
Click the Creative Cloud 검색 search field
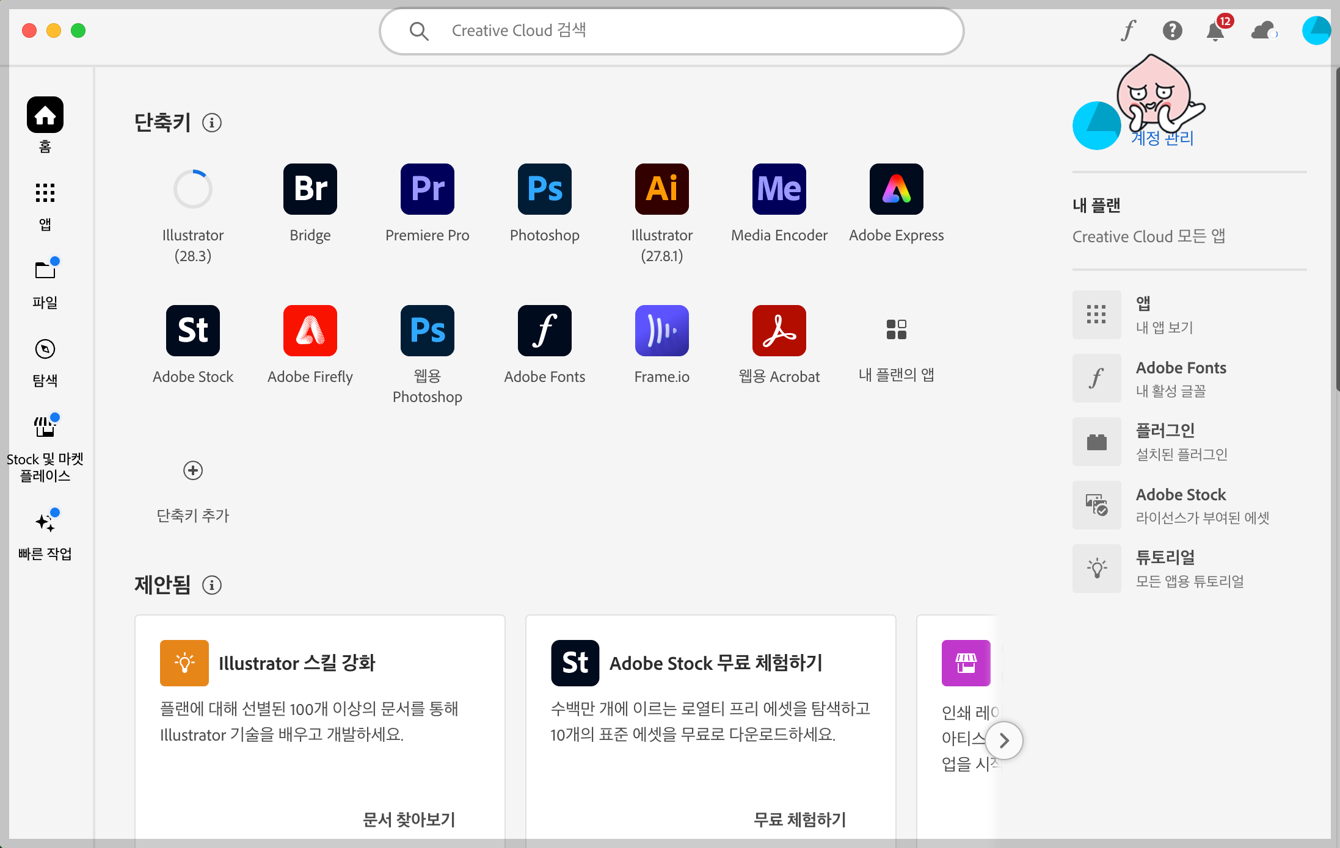672,31
